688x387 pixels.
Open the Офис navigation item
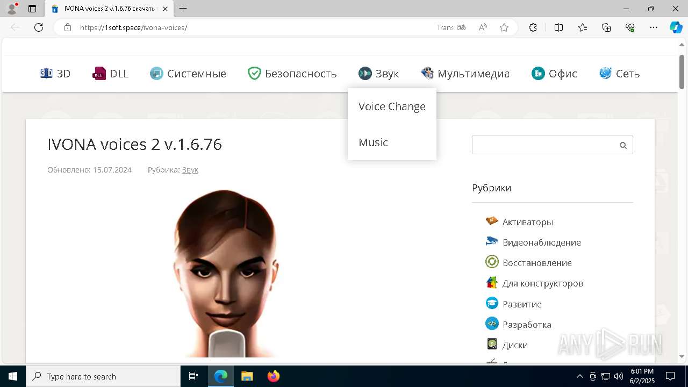coord(554,74)
